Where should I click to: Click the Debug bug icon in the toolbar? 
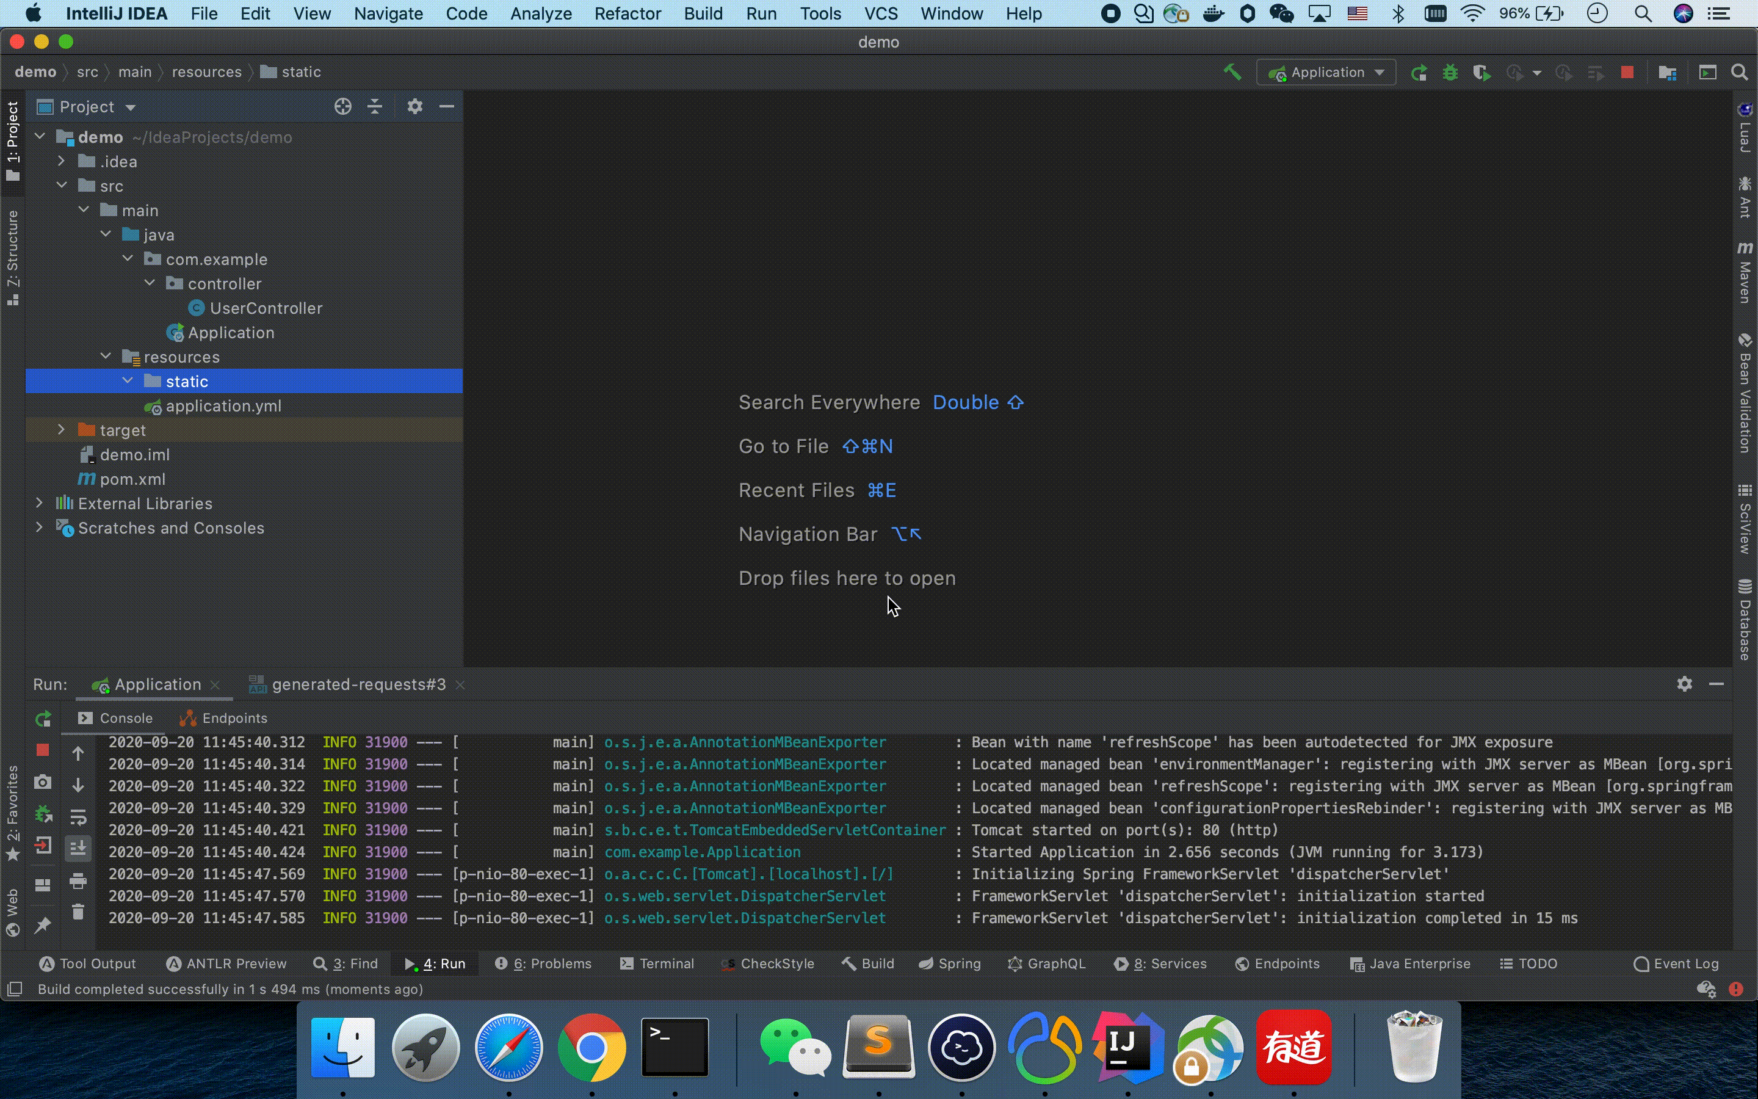1450,73
